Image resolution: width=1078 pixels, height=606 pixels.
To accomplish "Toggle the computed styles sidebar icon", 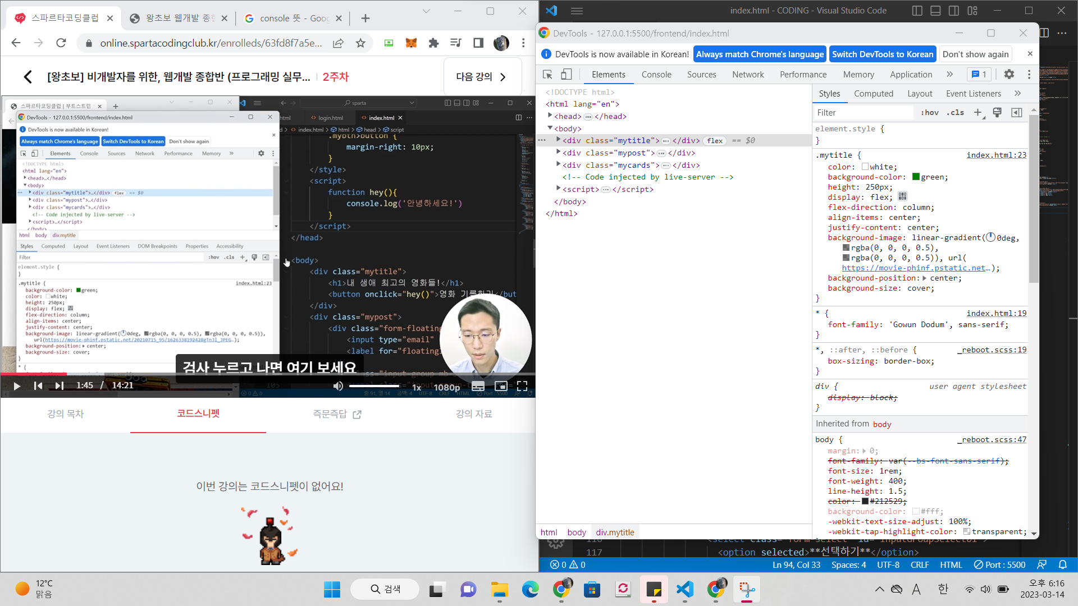I will click(1016, 113).
